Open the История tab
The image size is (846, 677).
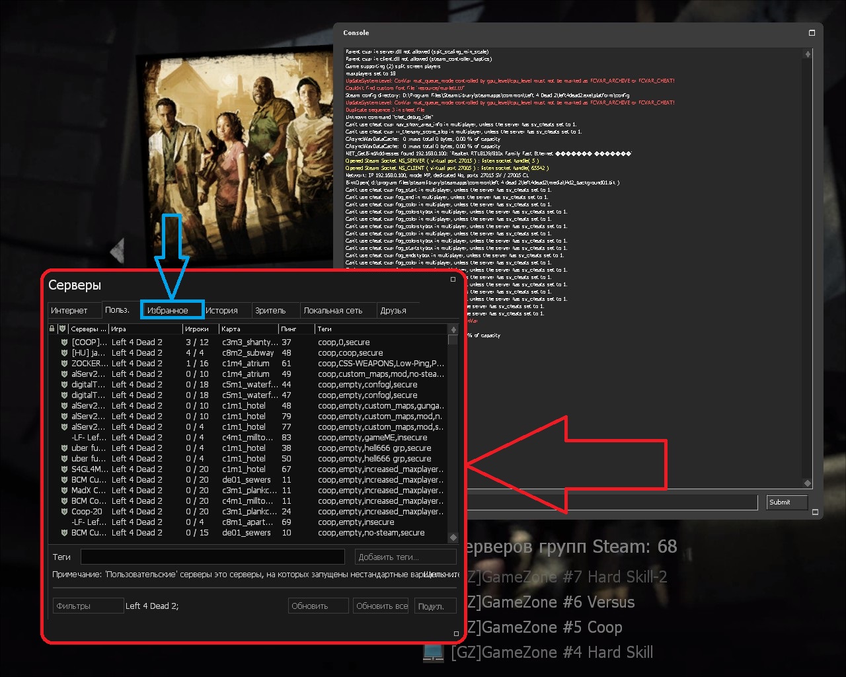(x=221, y=311)
